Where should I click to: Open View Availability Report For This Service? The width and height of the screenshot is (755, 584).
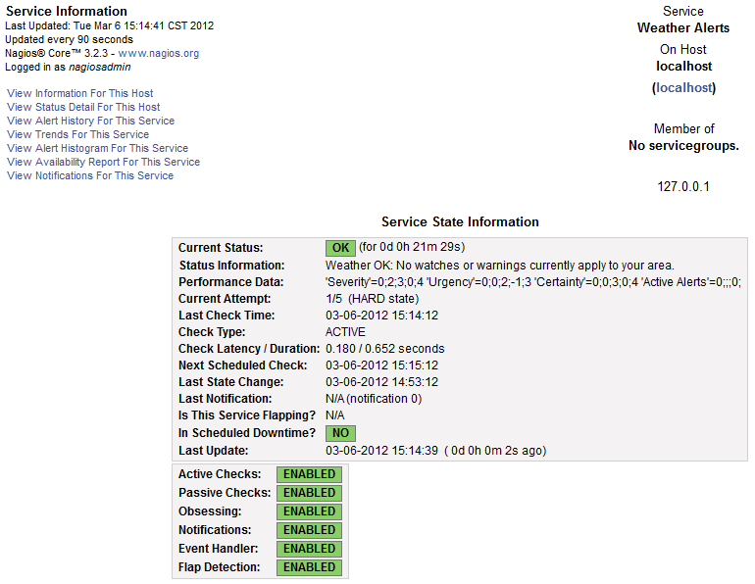pyautogui.click(x=103, y=163)
